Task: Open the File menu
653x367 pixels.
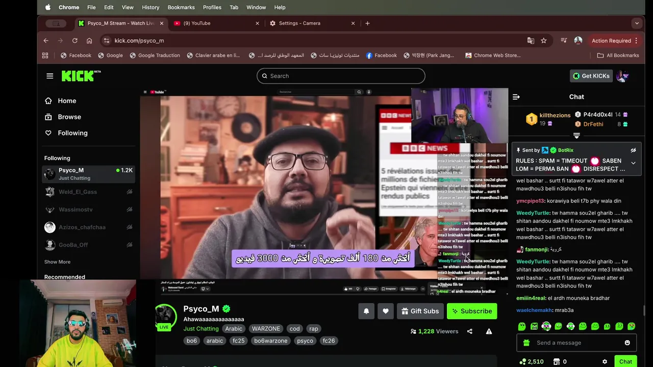Action: click(91, 7)
